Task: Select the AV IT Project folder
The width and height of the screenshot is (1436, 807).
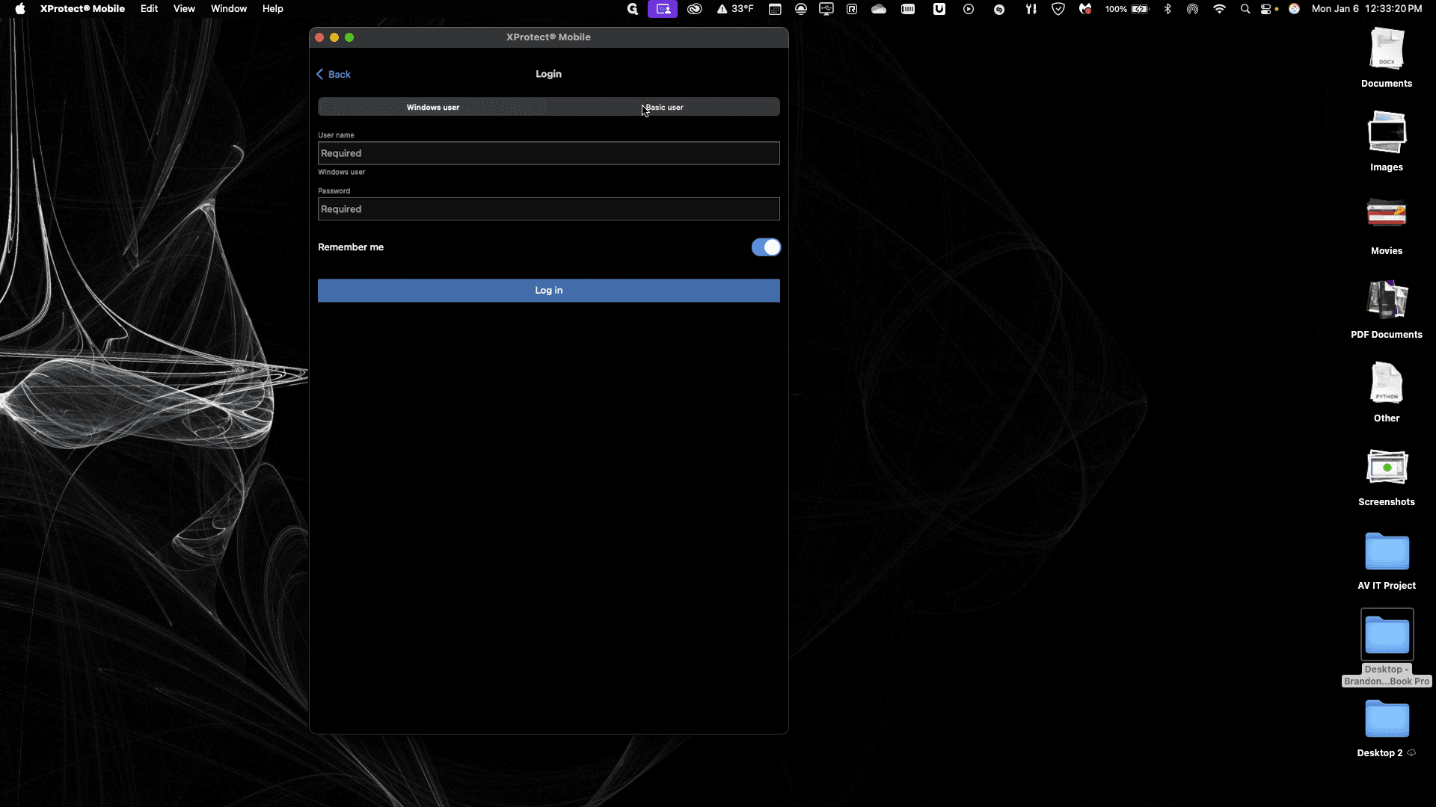Action: pyautogui.click(x=1387, y=561)
